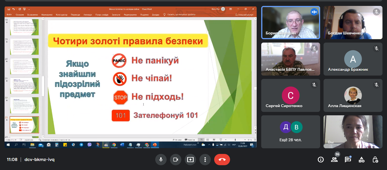Open the meeting details info icon
The height and width of the screenshot is (170, 387).
tap(321, 160)
